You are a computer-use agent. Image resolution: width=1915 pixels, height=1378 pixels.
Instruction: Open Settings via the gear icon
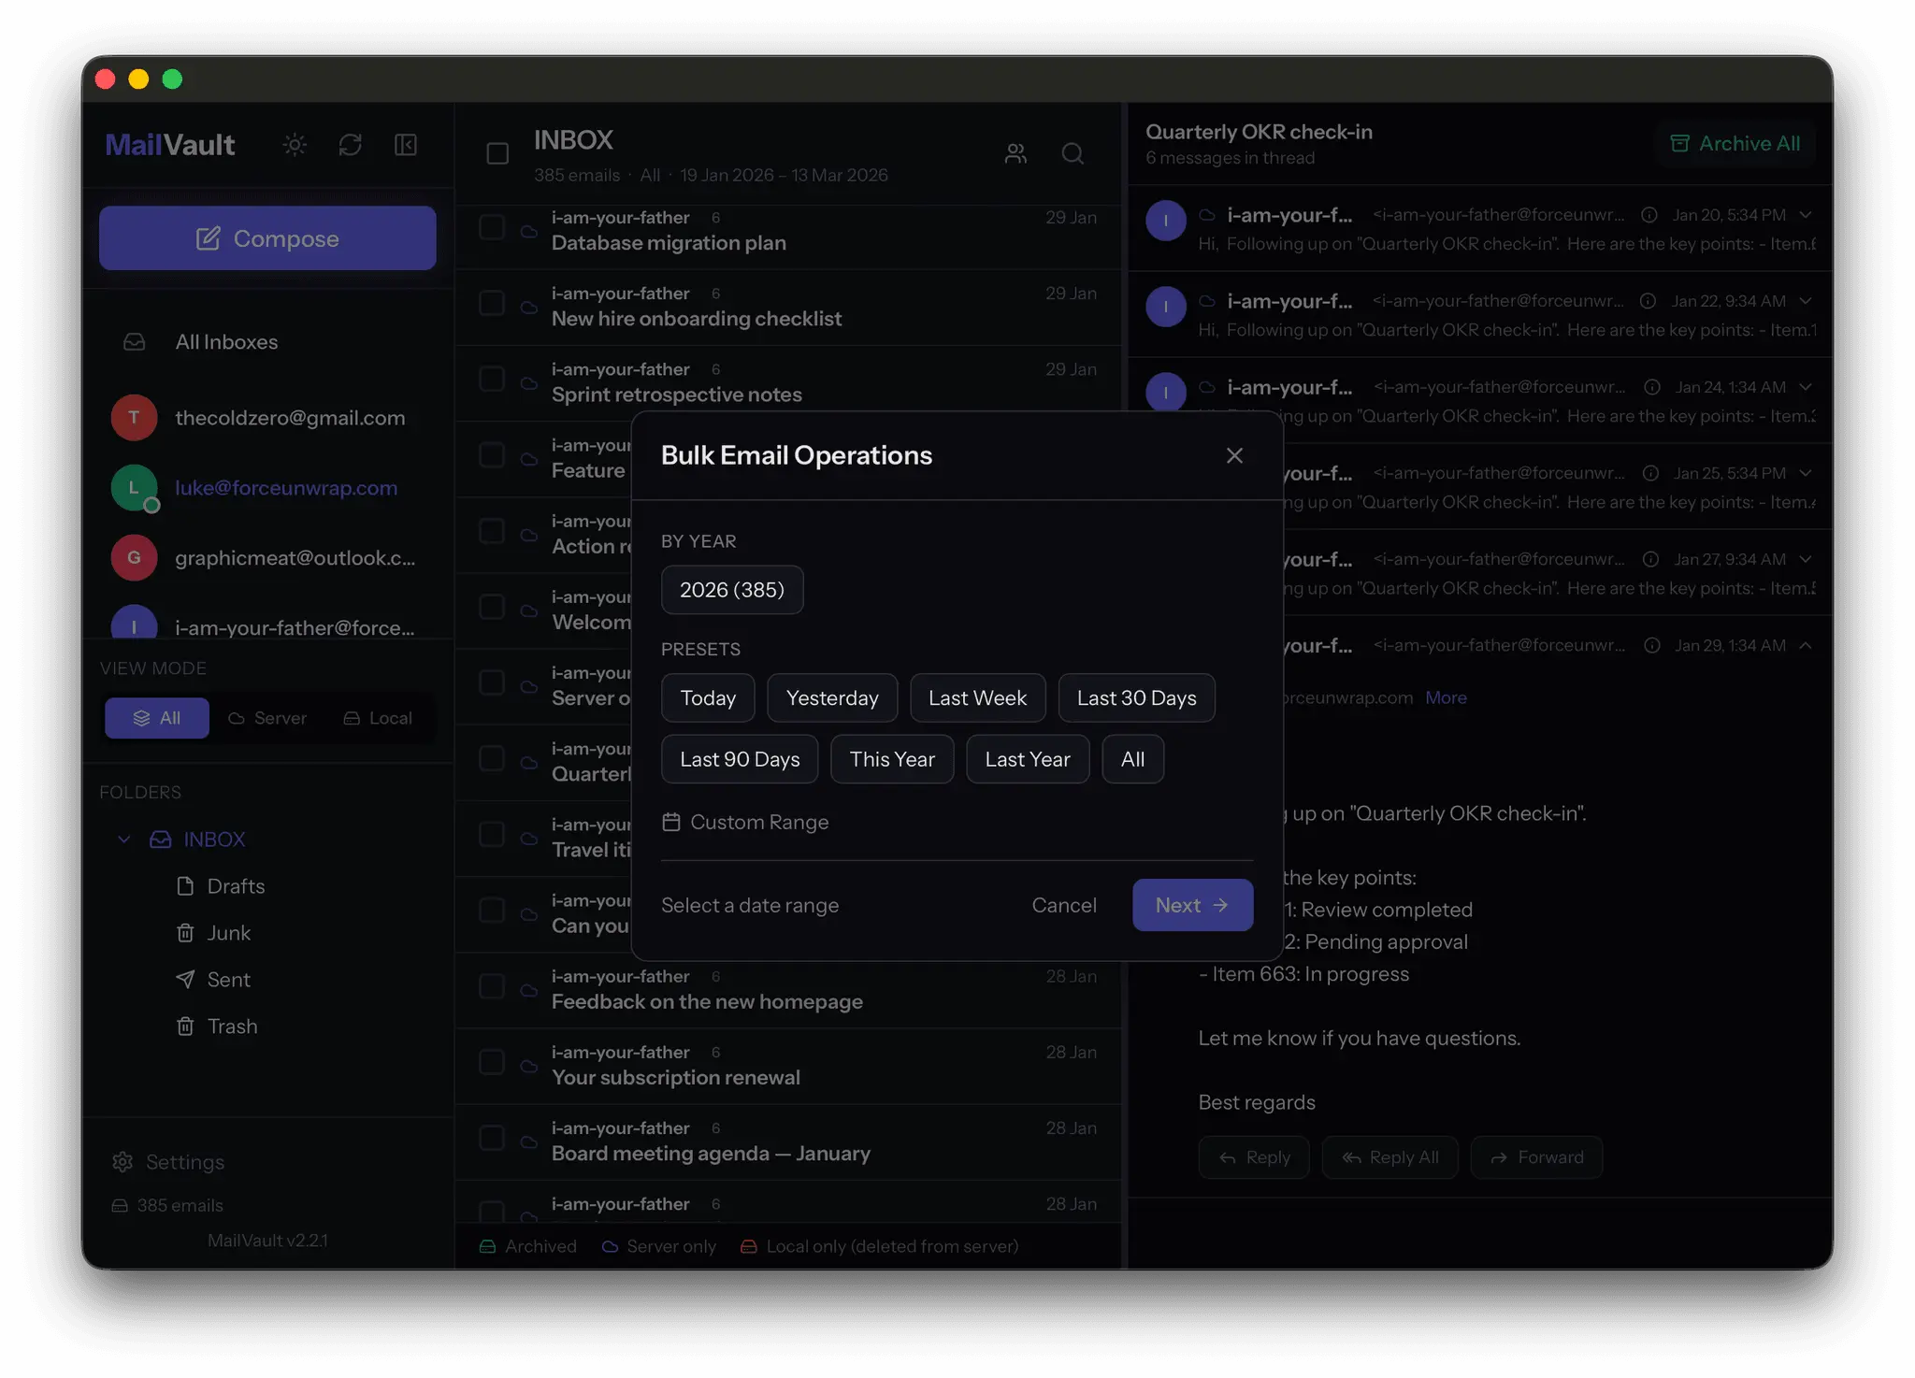pyautogui.click(x=122, y=1162)
